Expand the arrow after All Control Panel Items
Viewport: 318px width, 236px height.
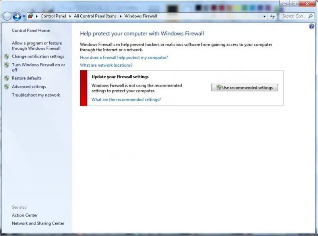pos(120,16)
